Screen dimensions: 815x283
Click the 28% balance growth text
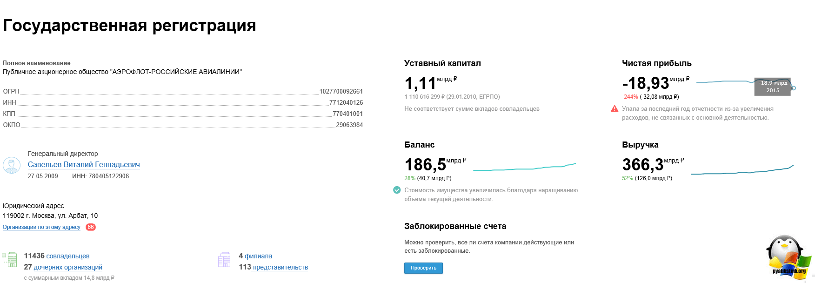pyautogui.click(x=410, y=178)
